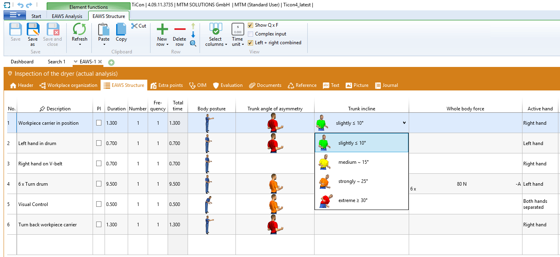
Task: Click the Refresh icon in ribbon
Action: [x=79, y=30]
